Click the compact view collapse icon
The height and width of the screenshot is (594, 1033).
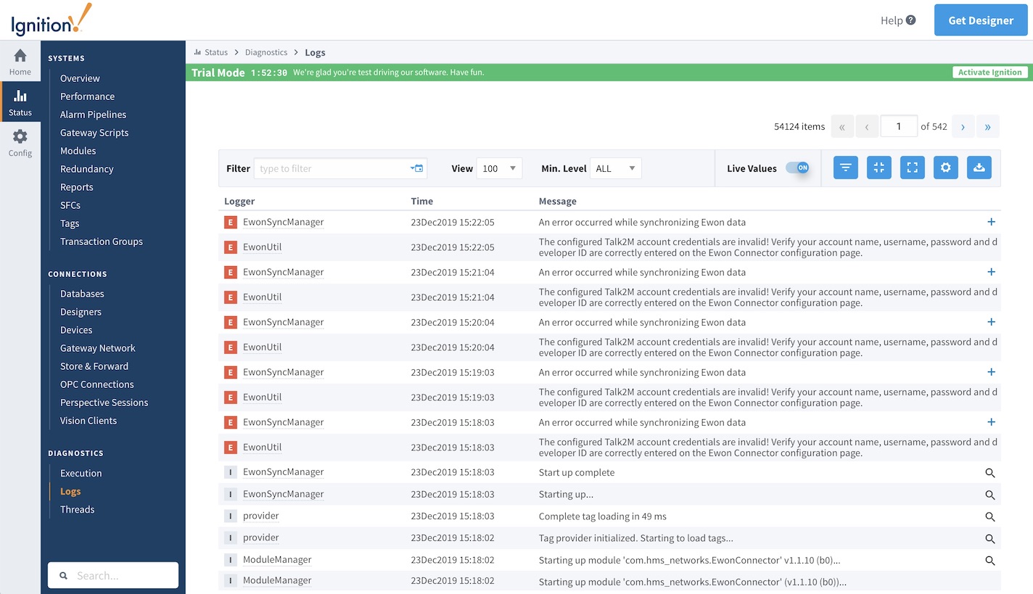pos(879,168)
